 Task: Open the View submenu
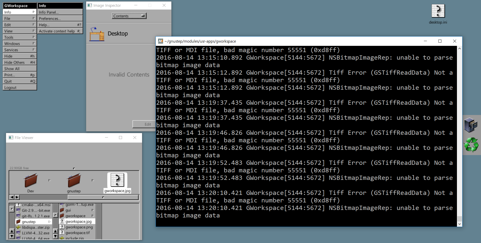pos(20,31)
